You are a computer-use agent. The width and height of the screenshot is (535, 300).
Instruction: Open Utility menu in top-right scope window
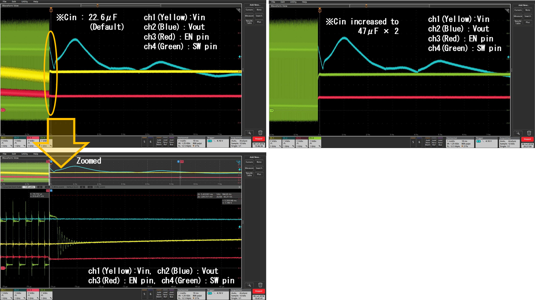[x=293, y=2]
